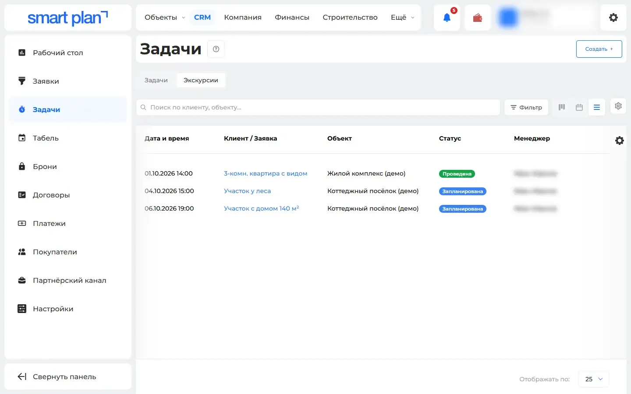Open Платежи in the sidebar
Image resolution: width=631 pixels, height=394 pixels.
click(68, 223)
